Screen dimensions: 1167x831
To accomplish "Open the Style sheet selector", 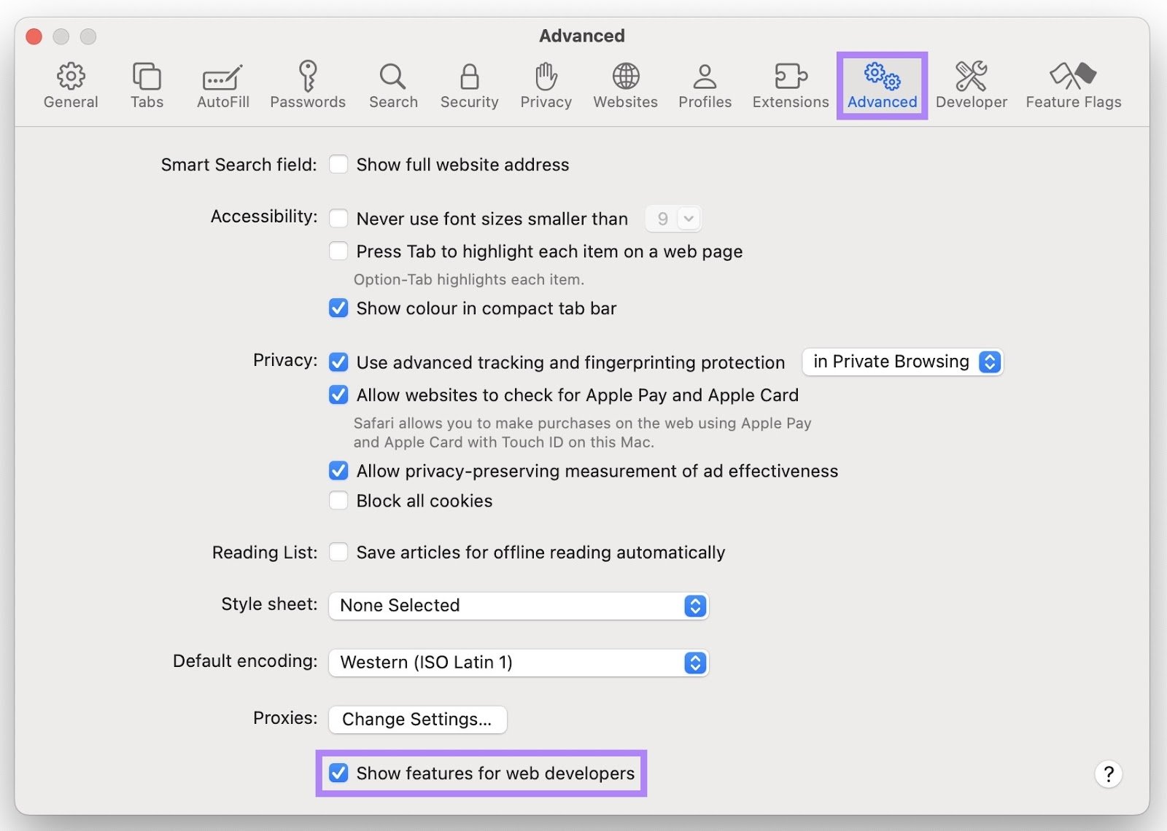I will (x=518, y=606).
